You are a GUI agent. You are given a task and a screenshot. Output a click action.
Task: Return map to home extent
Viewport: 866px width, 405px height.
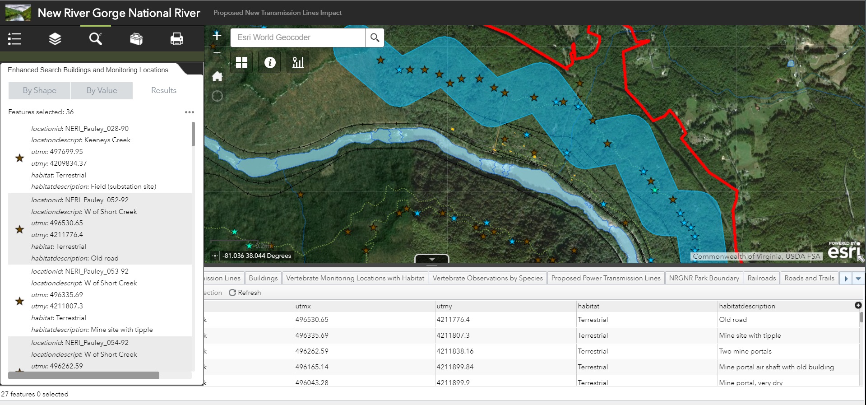click(217, 76)
